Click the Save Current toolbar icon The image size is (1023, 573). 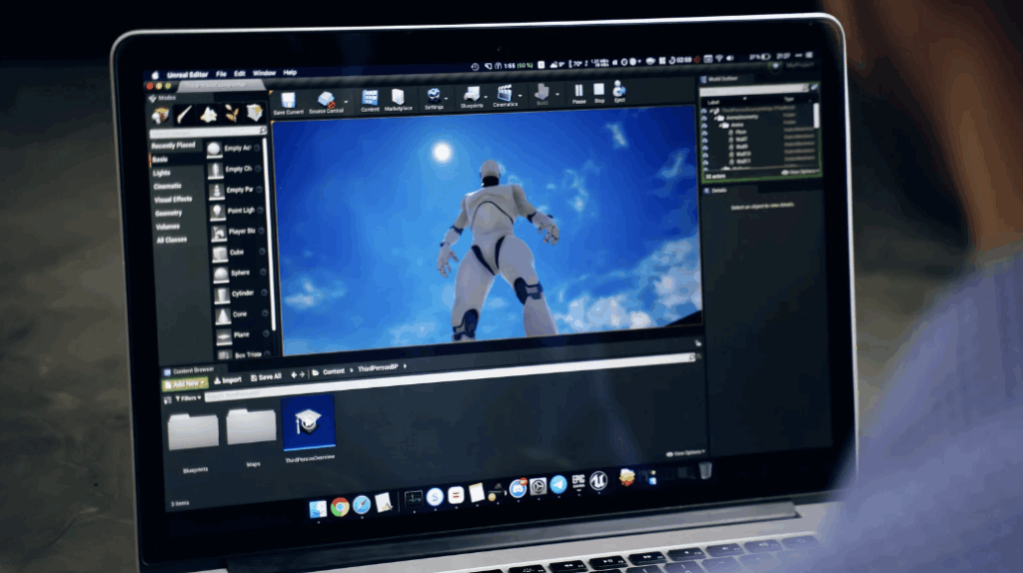click(288, 101)
